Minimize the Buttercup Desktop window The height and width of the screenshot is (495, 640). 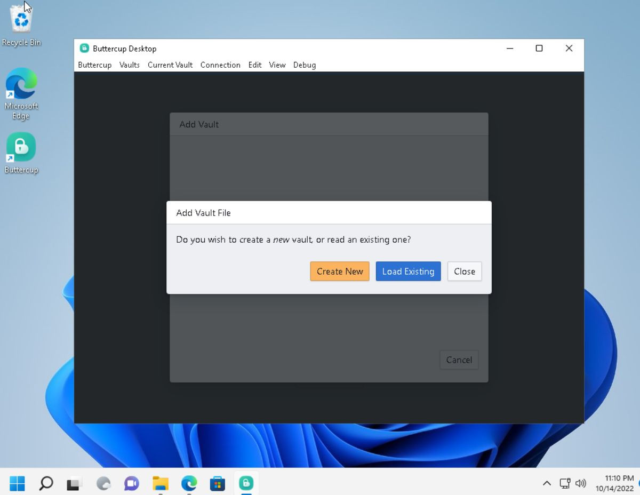coord(510,48)
